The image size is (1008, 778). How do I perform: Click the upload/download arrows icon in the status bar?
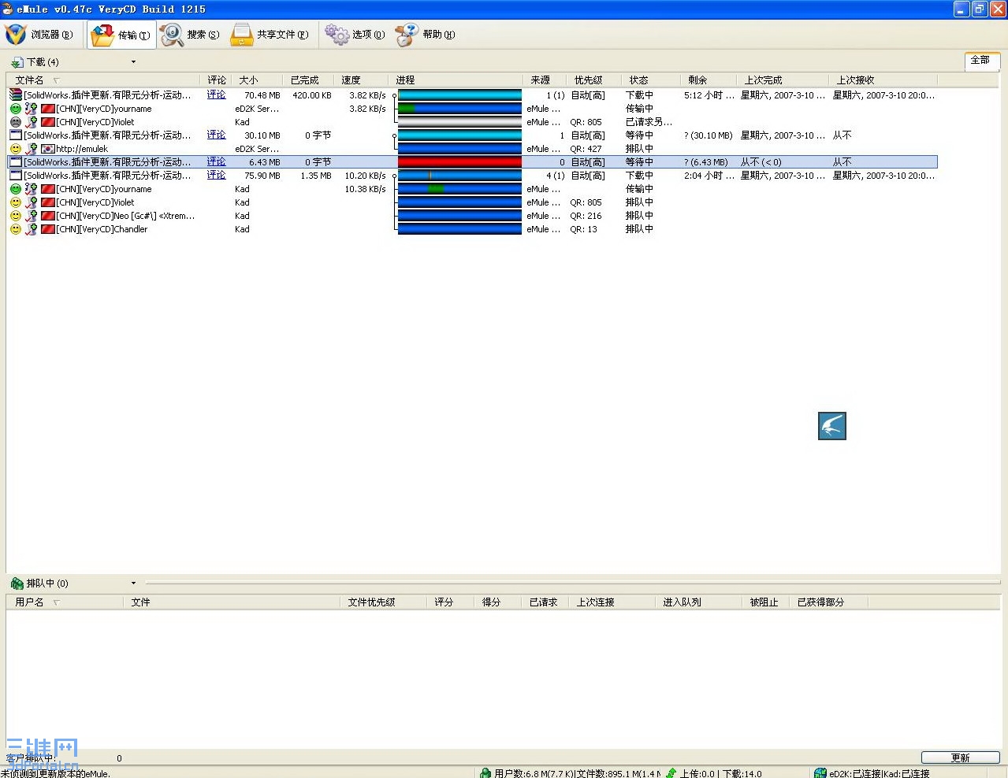671,773
